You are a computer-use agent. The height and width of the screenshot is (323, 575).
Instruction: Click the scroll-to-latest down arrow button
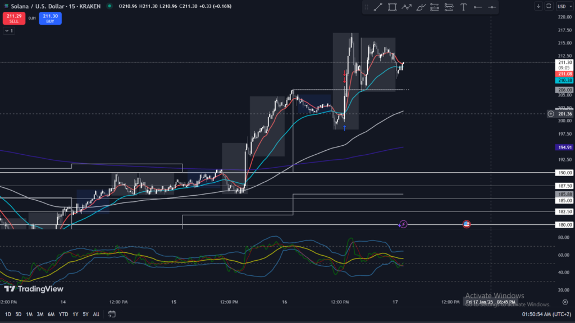click(x=539, y=6)
